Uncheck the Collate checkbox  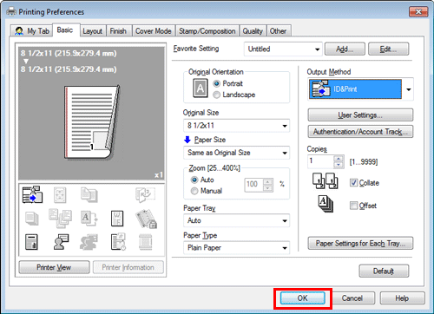pyautogui.click(x=353, y=183)
